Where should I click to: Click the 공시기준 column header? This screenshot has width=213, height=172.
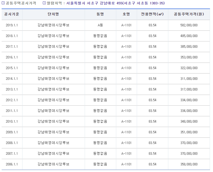tap(12, 14)
